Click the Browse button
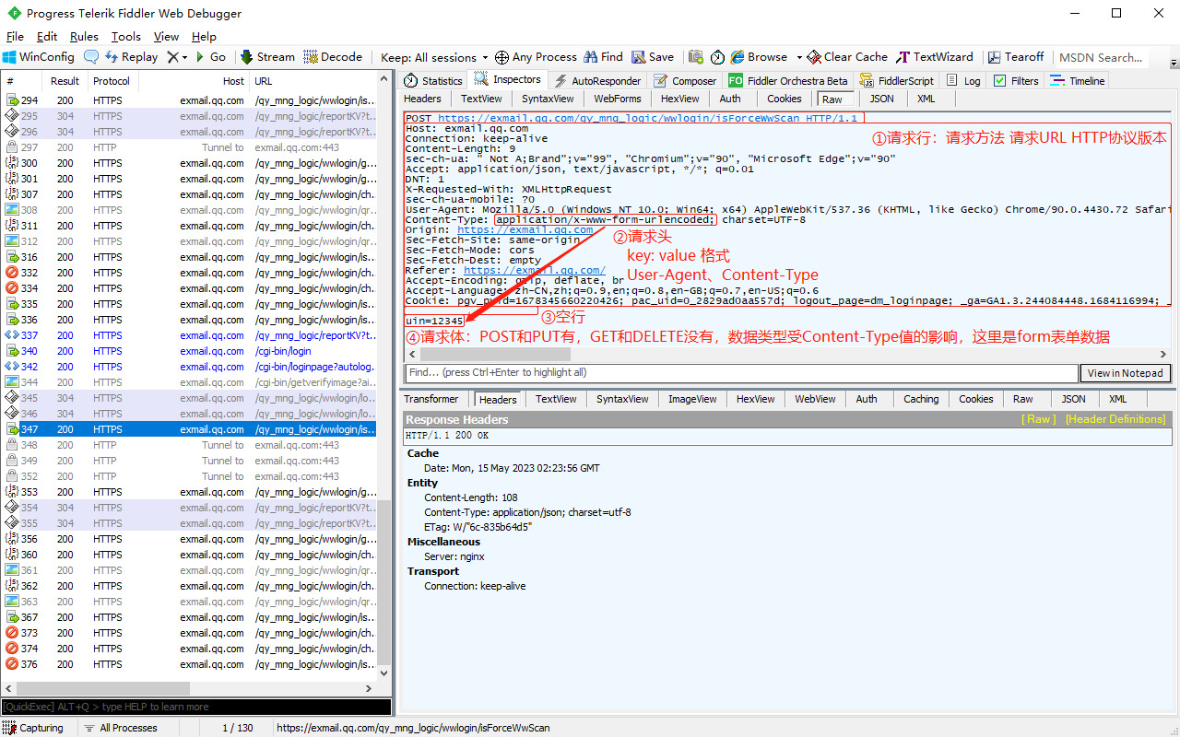Screen dimensions: 1180x737 [x=759, y=57]
